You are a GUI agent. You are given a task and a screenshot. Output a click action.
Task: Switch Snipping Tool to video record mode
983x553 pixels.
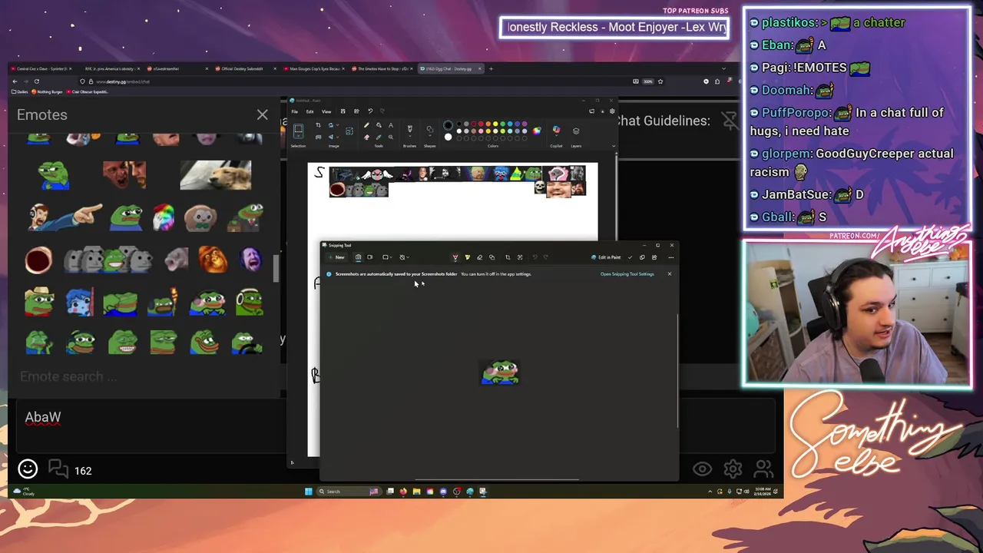(370, 257)
